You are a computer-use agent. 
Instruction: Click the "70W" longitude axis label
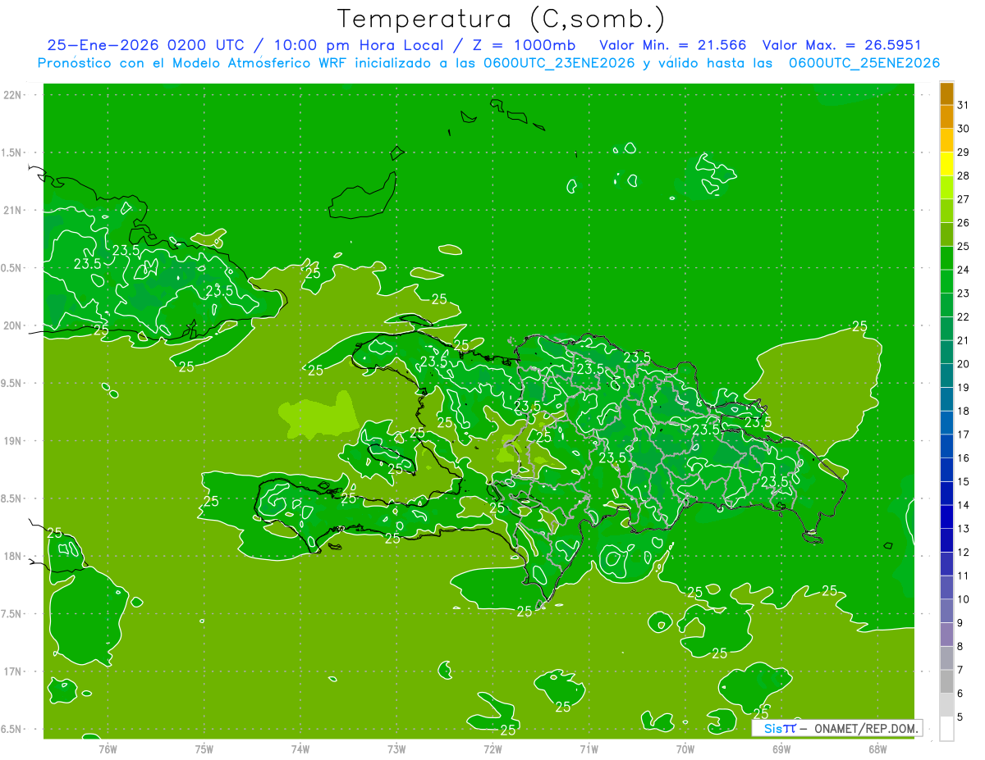pos(685,749)
